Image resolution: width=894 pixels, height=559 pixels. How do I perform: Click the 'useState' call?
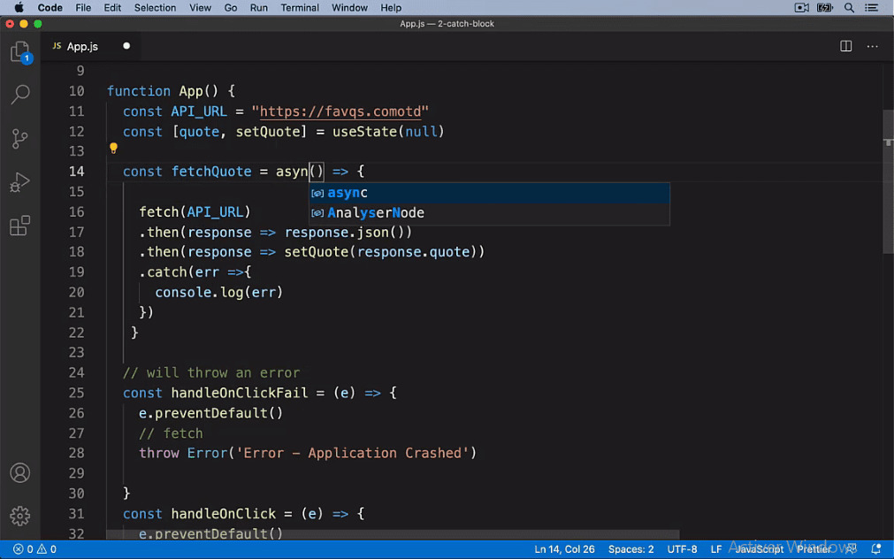(x=365, y=132)
